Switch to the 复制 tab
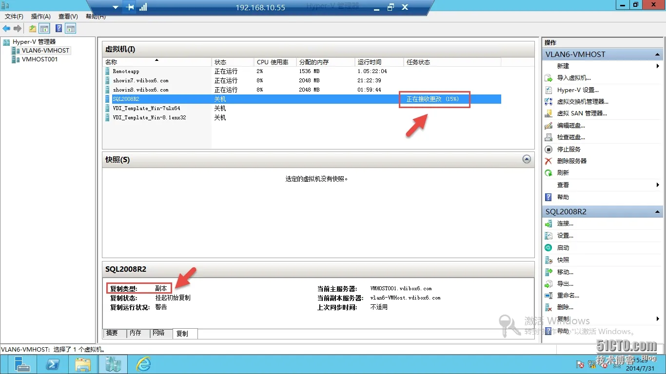Screen dimensions: 666x374 point(185,334)
